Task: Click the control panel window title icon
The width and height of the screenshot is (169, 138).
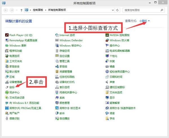Action: pyautogui.click(x=4, y=3)
